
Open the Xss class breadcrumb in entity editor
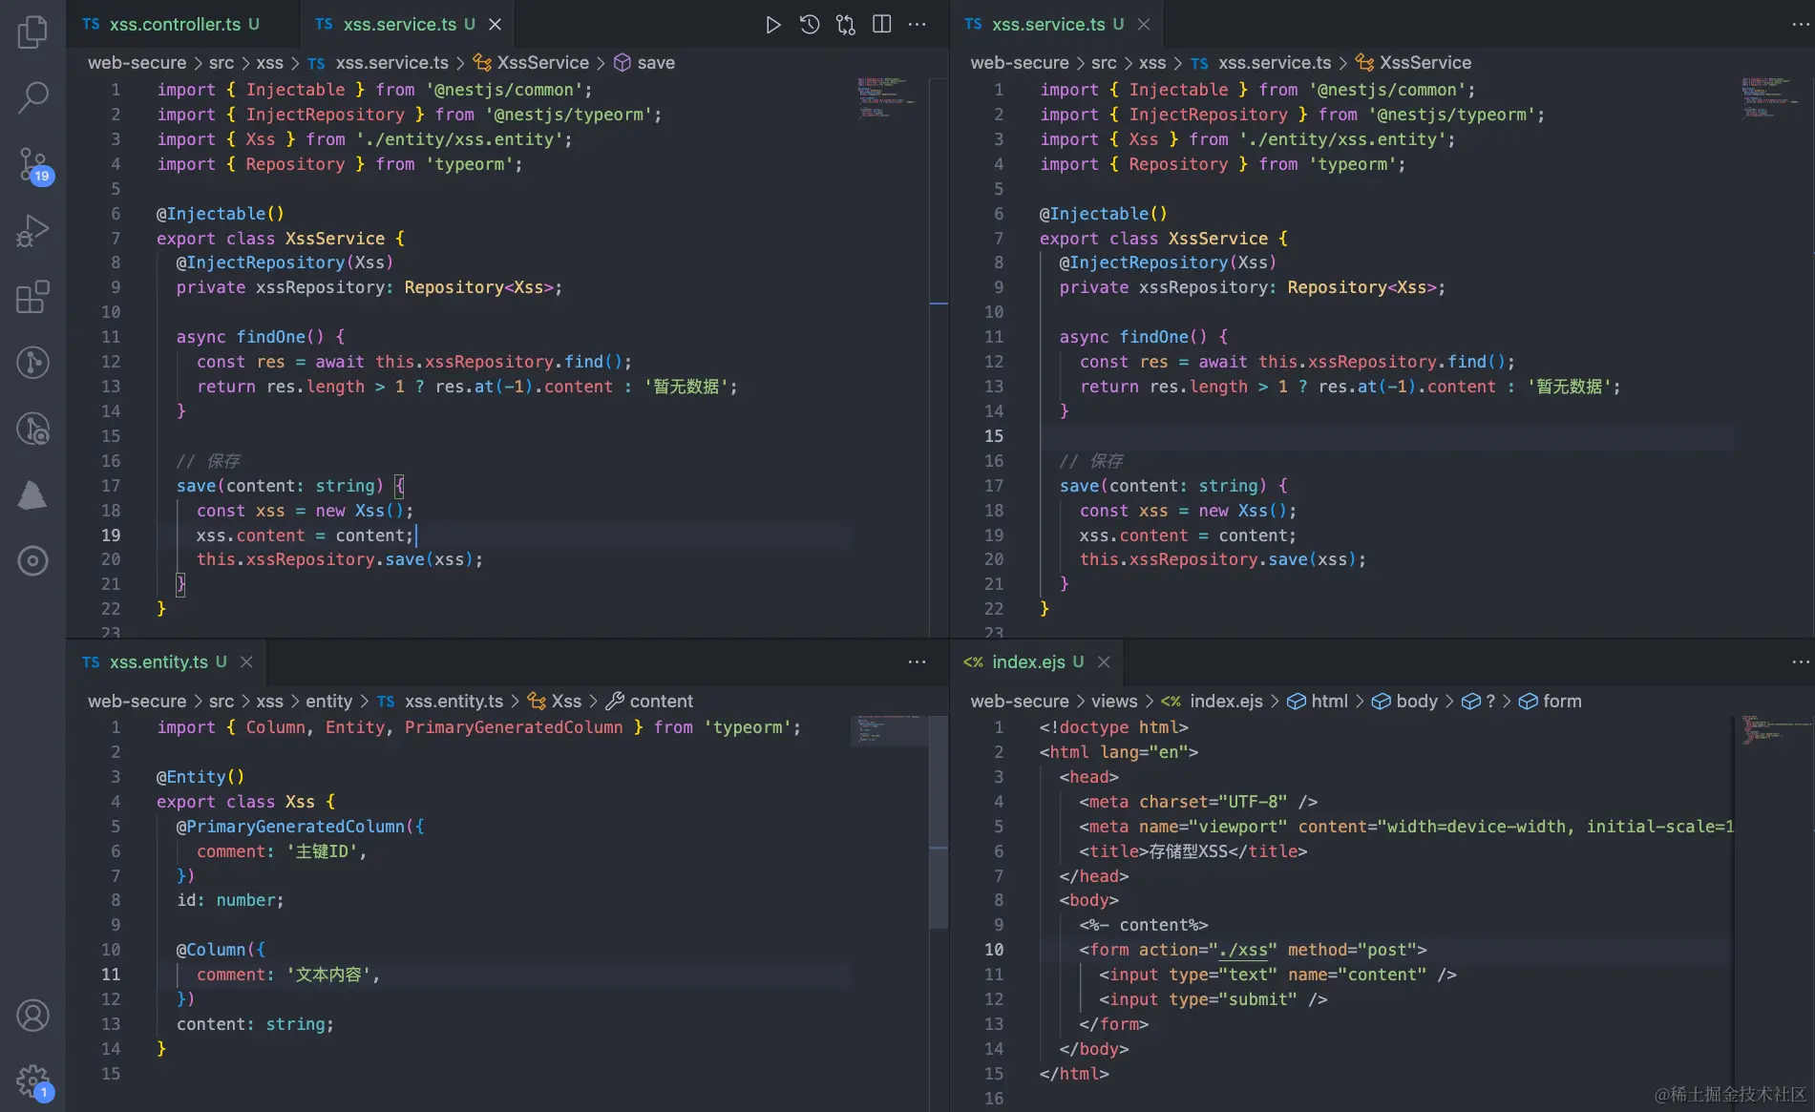[555, 702]
